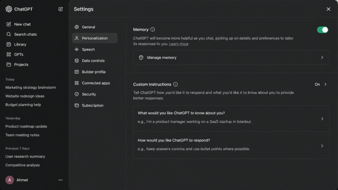Select the Personalization settings tab
The width and height of the screenshot is (338, 190).
[95, 38]
